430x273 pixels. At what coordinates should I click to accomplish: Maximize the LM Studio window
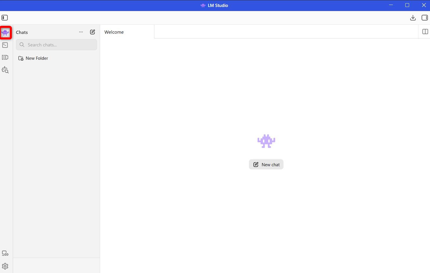click(407, 5)
